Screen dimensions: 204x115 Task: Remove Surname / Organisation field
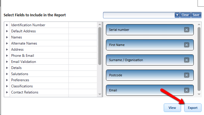tap(186, 60)
